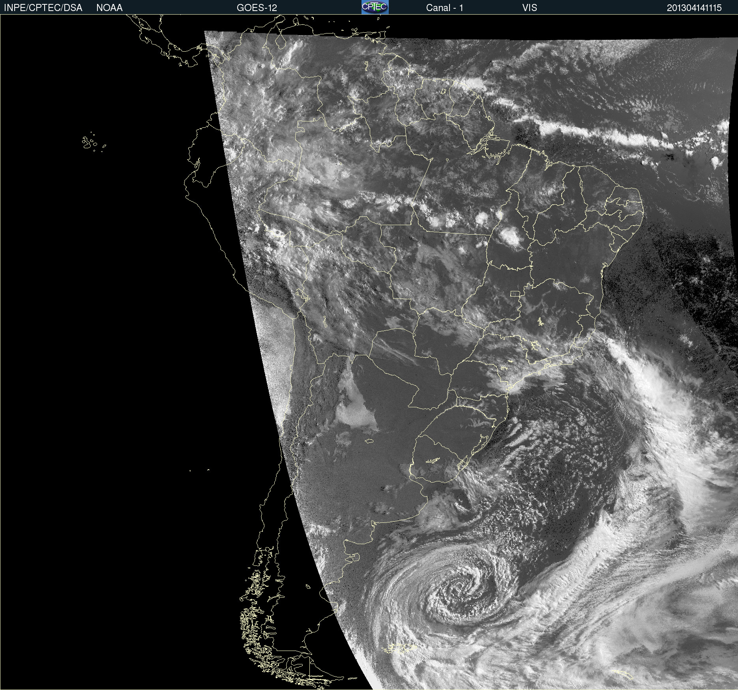Click the CPTEC logo in header
738x690 pixels.
click(x=375, y=7)
